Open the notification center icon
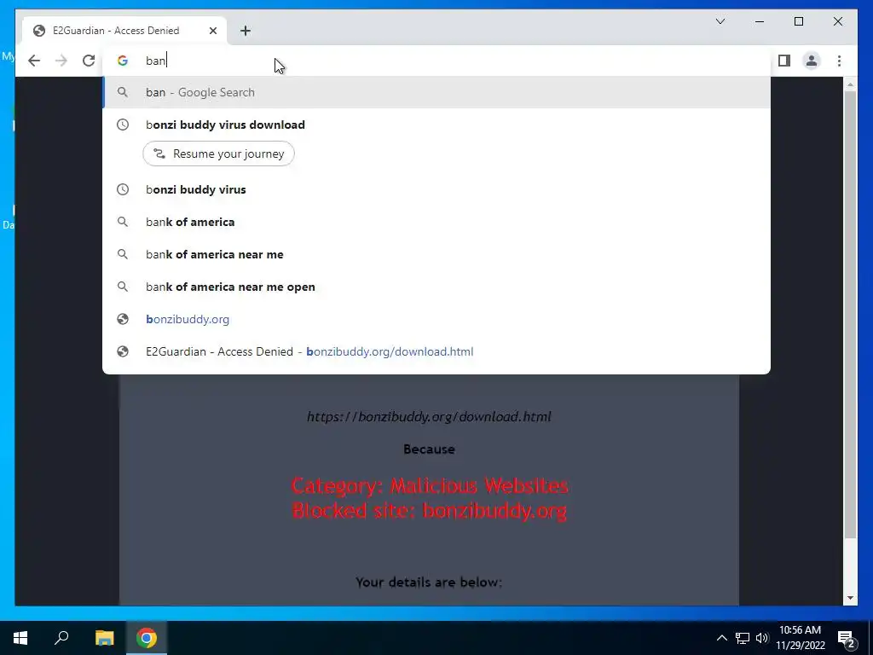 point(847,638)
